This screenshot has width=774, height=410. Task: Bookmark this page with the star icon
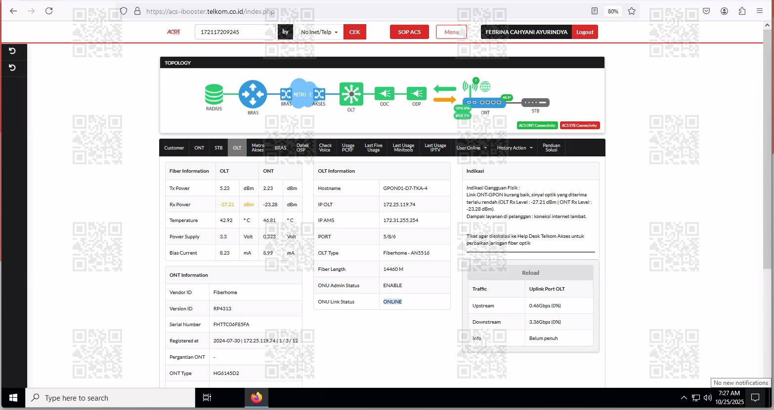coord(632,11)
